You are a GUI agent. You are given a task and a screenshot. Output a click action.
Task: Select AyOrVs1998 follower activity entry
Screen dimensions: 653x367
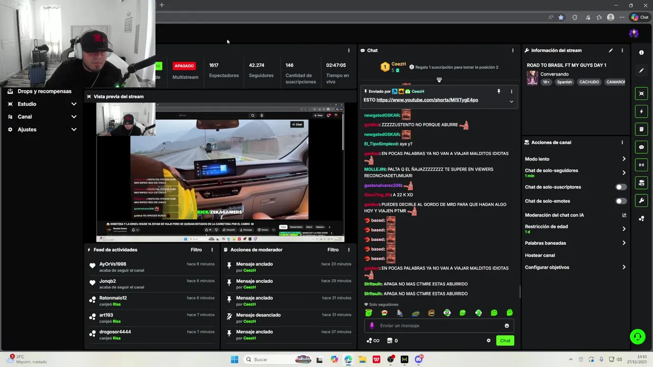click(x=152, y=267)
